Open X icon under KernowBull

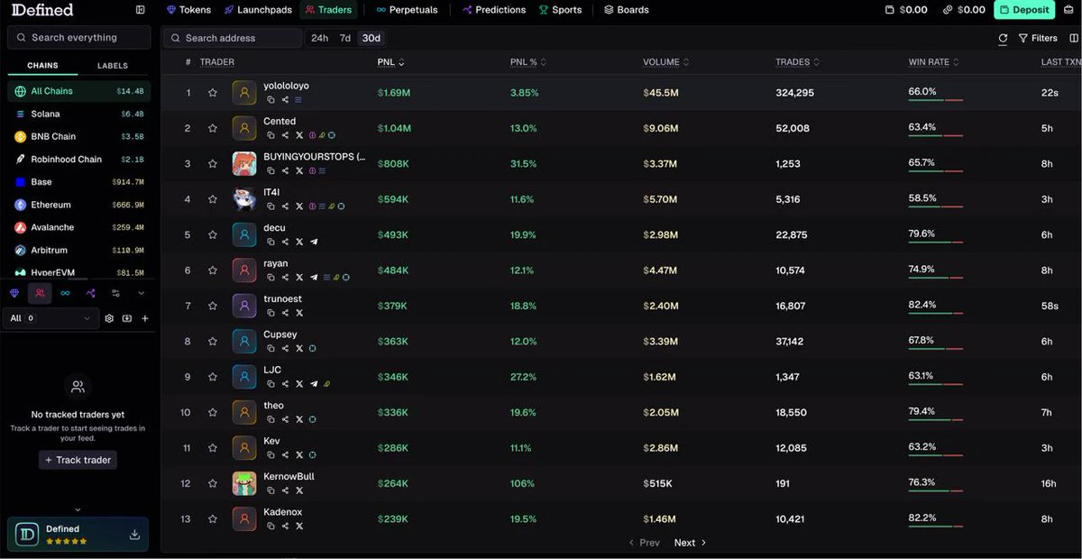pyautogui.click(x=299, y=490)
